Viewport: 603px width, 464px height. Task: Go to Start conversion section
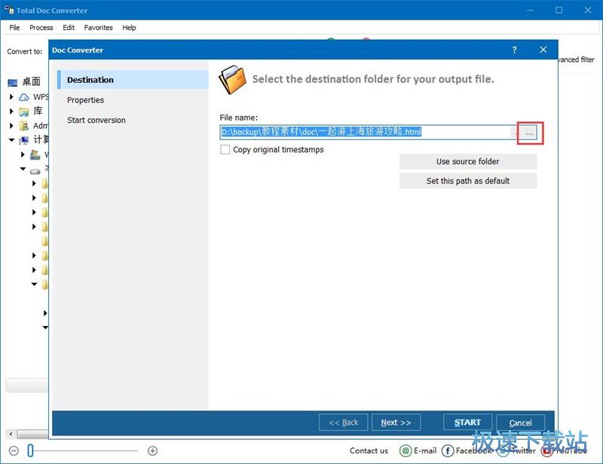96,121
